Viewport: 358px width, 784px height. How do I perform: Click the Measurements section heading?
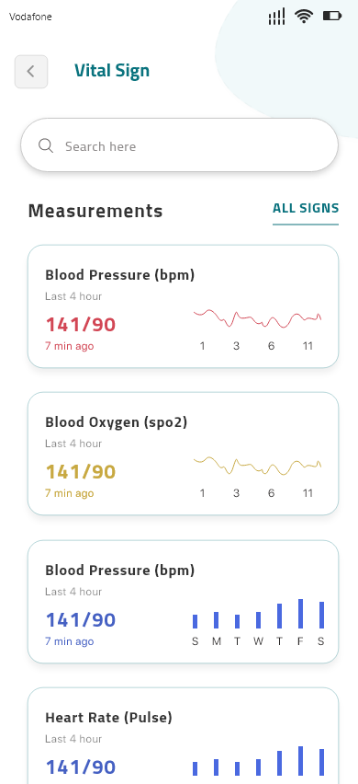coord(95,211)
